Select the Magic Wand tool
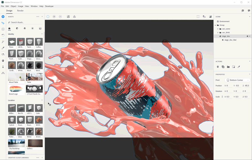The width and height of the screenshot is (252, 160). click(x=3, y=42)
